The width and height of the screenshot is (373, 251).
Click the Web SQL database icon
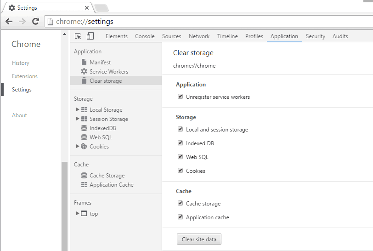click(x=84, y=137)
